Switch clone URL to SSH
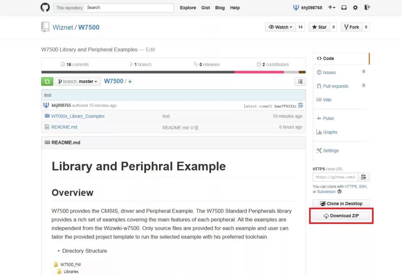The image size is (402, 275). pyautogui.click(x=363, y=186)
